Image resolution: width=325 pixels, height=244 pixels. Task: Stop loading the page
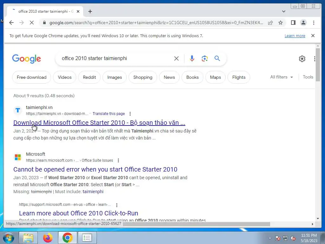(x=31, y=23)
